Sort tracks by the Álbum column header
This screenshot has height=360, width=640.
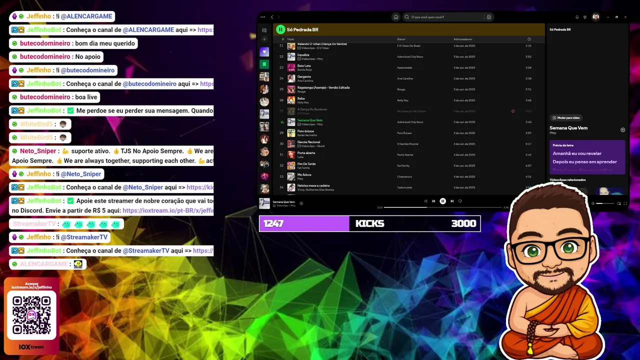(x=401, y=39)
